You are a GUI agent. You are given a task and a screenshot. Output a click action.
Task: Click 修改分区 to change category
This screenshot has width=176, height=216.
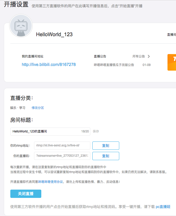[x=38, y=108]
